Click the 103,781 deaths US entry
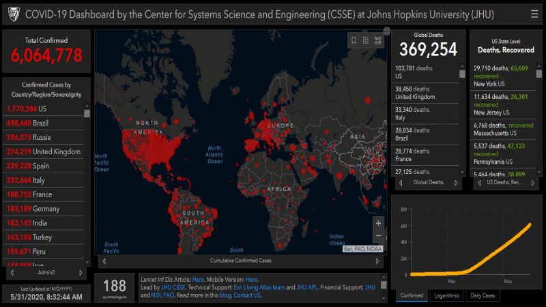This screenshot has height=307, width=546. [425, 72]
